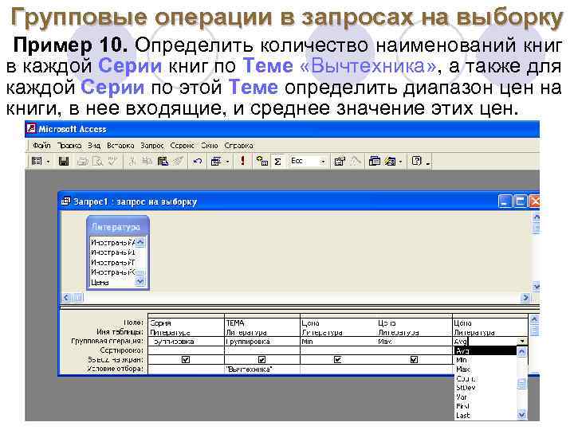Image resolution: width=574 pixels, height=430 pixels.
Task: Click the Группировка cell under ТЕМА
Action: pos(262,342)
